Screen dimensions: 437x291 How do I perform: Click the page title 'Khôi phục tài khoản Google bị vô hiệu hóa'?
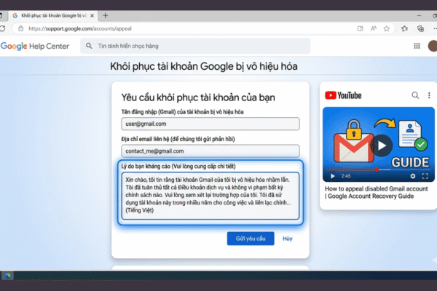tap(204, 66)
